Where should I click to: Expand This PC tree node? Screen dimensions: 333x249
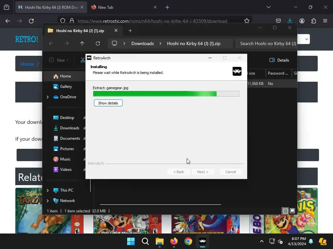click(x=47, y=190)
